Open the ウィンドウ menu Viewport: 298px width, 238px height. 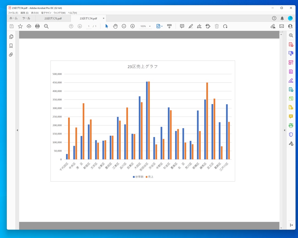pyautogui.click(x=59, y=13)
